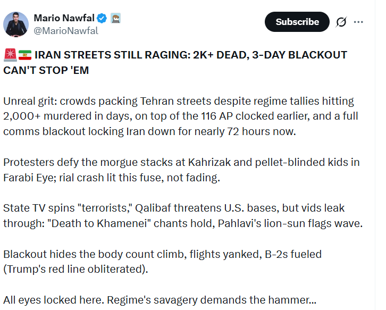Click Mario Nawfal's profile avatar
386x310 pixels.
click(16, 23)
